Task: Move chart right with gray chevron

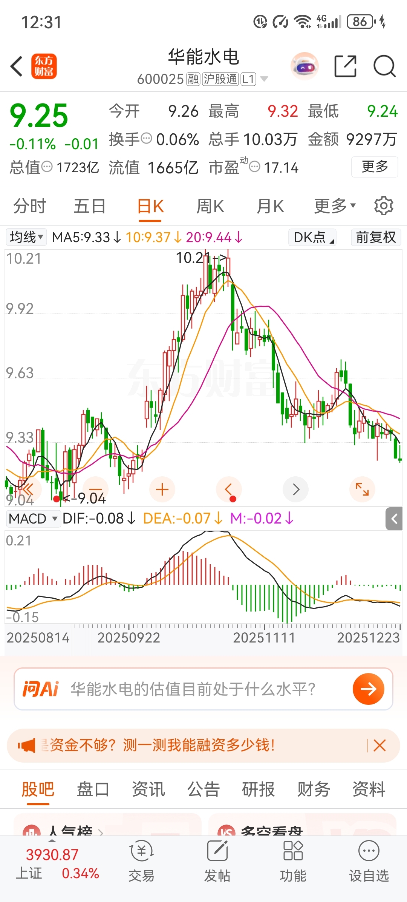Action: coord(296,490)
